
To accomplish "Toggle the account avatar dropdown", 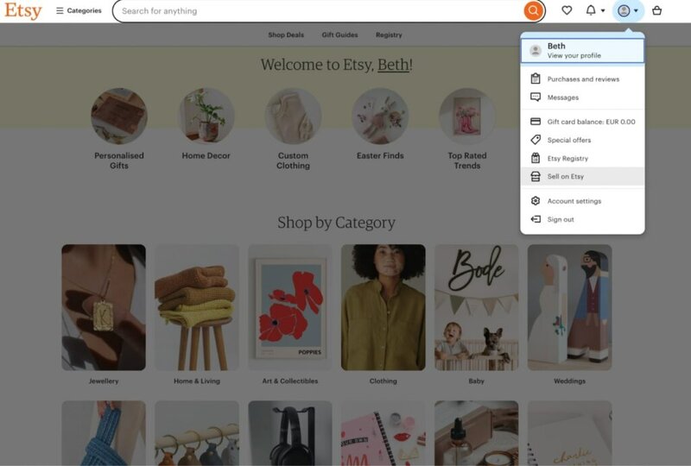I will pyautogui.click(x=628, y=10).
